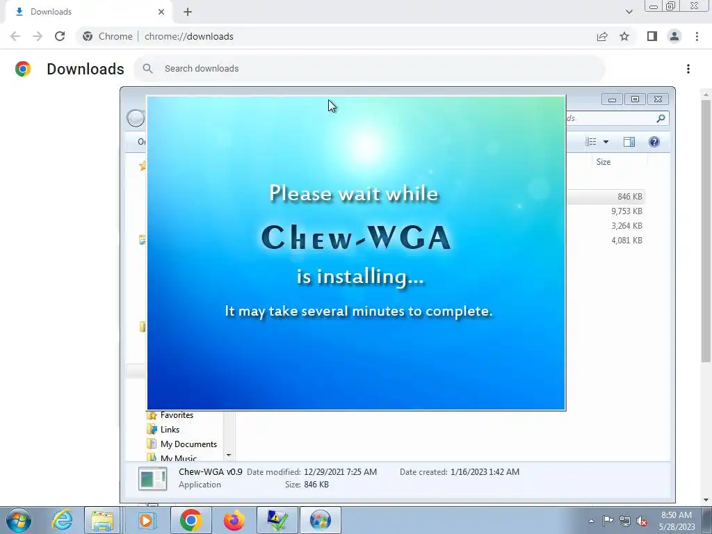The image size is (712, 534).
Task: Click the muted volume tray icon
Action: pyautogui.click(x=642, y=521)
